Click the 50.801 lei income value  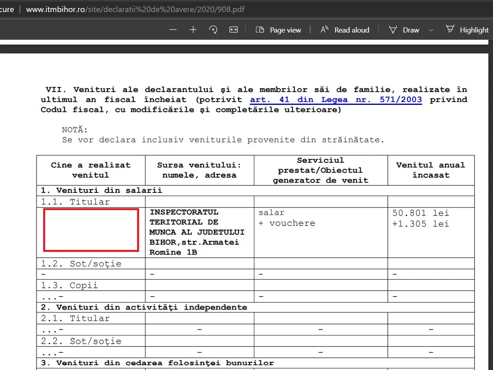point(421,213)
